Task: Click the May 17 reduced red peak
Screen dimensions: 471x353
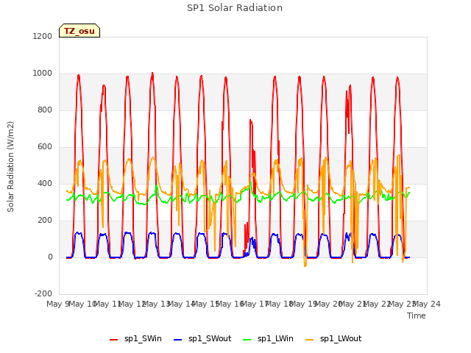Action: click(x=251, y=121)
